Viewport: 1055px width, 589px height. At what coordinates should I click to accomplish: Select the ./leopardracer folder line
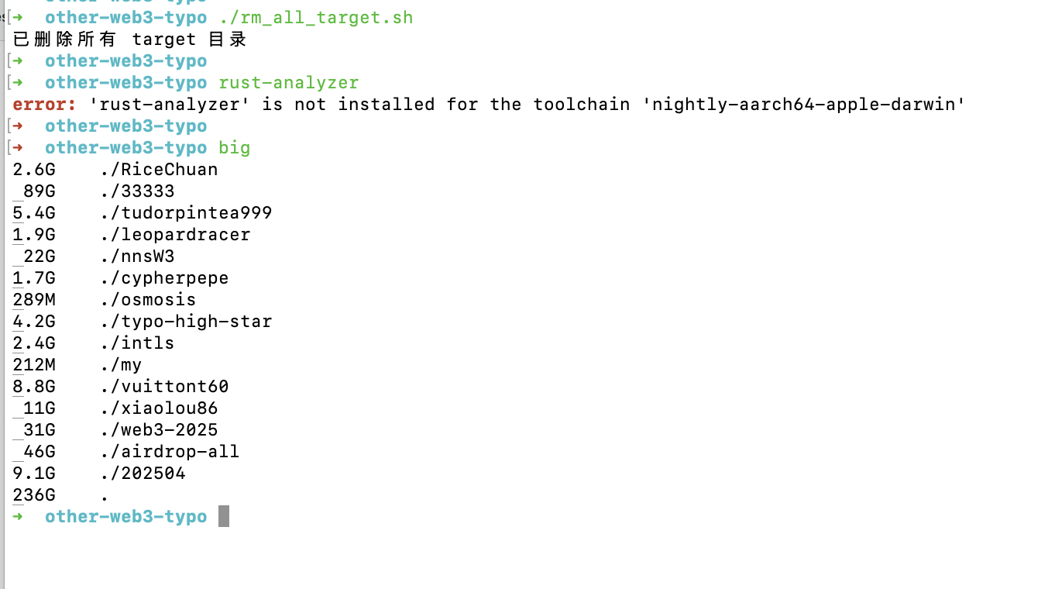click(x=175, y=235)
